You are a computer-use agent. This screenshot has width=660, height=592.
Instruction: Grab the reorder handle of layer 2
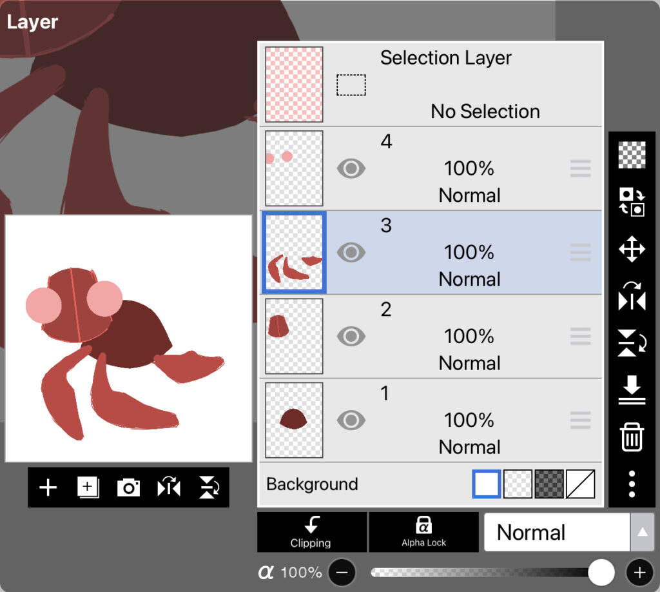(x=581, y=337)
